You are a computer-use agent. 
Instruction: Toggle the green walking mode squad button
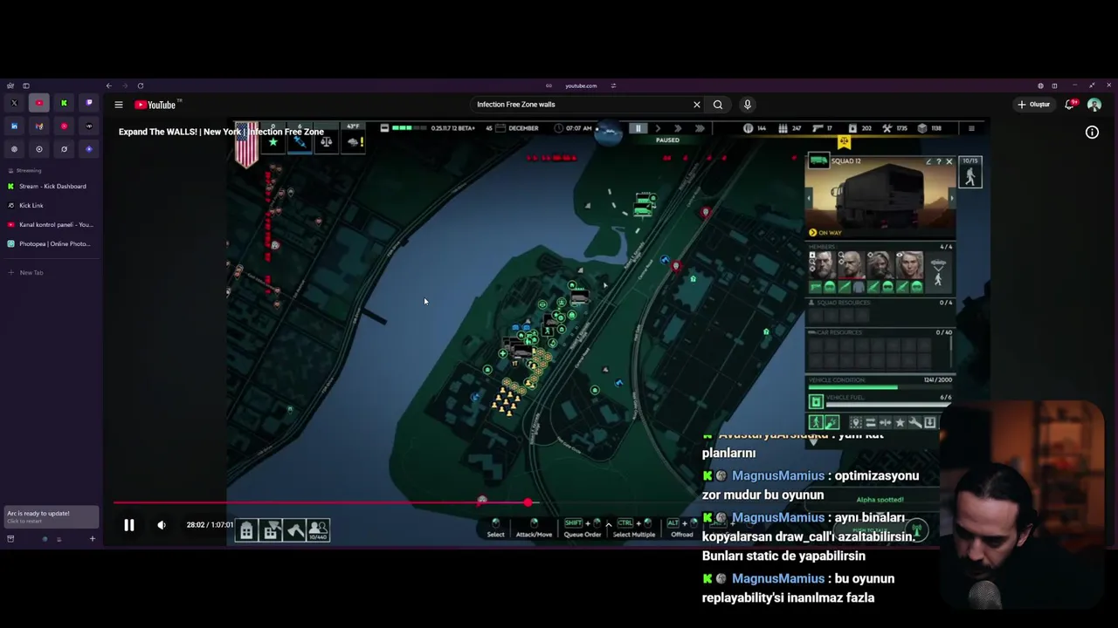click(816, 423)
